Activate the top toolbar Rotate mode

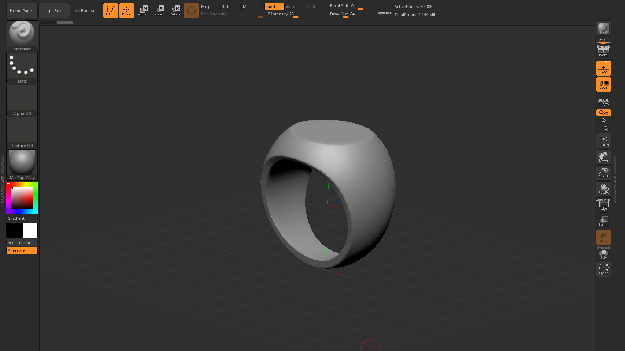pos(175,11)
